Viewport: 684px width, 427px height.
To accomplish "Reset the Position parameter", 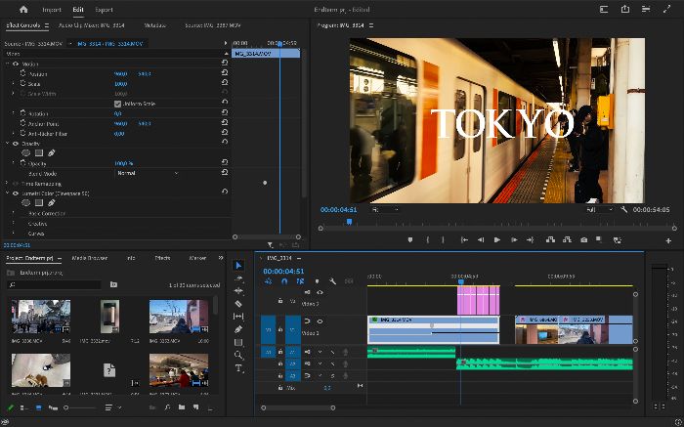I will pos(225,73).
